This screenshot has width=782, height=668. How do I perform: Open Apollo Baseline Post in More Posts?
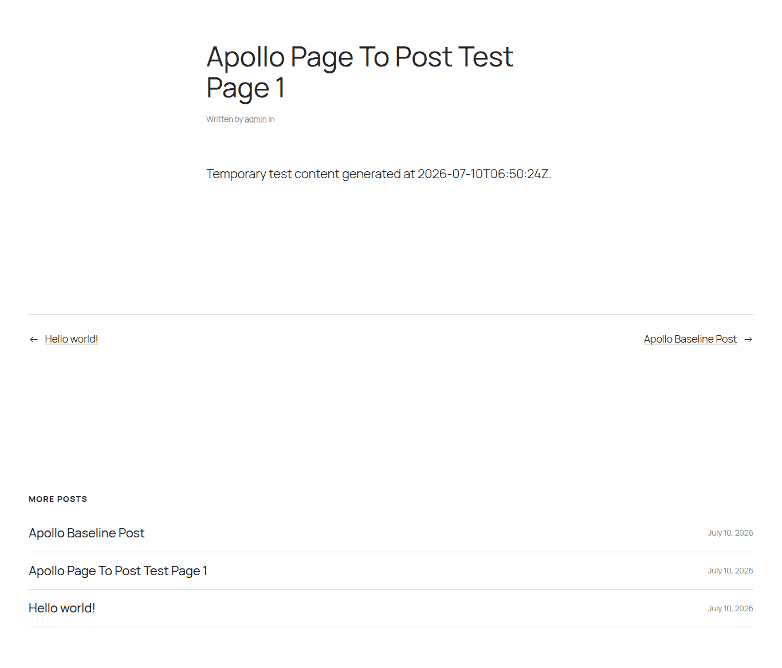[87, 533]
